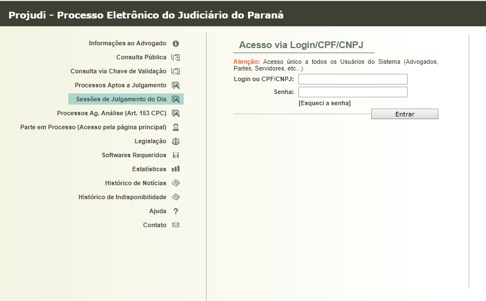Click the envelope icon beside Contato
The height and width of the screenshot is (301, 486).
176,225
